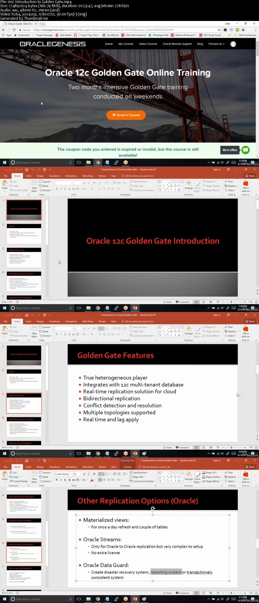Reload the oraclegenesis.com page in Chrome
The width and height of the screenshot is (259, 603).
14,30
